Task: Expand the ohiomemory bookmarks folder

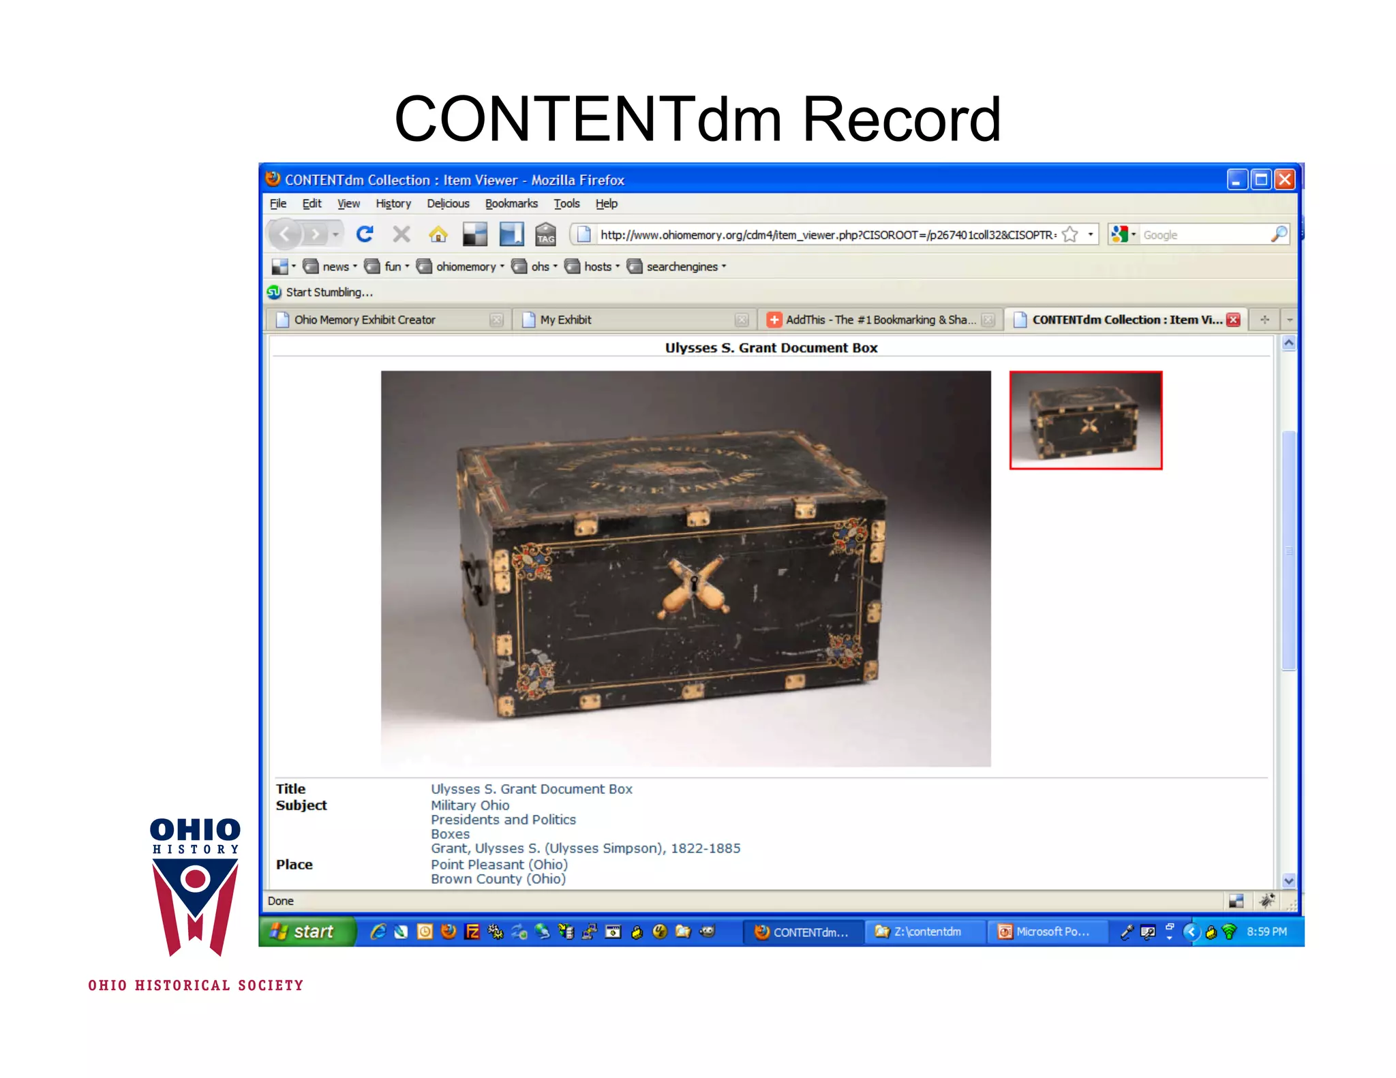Action: [460, 266]
